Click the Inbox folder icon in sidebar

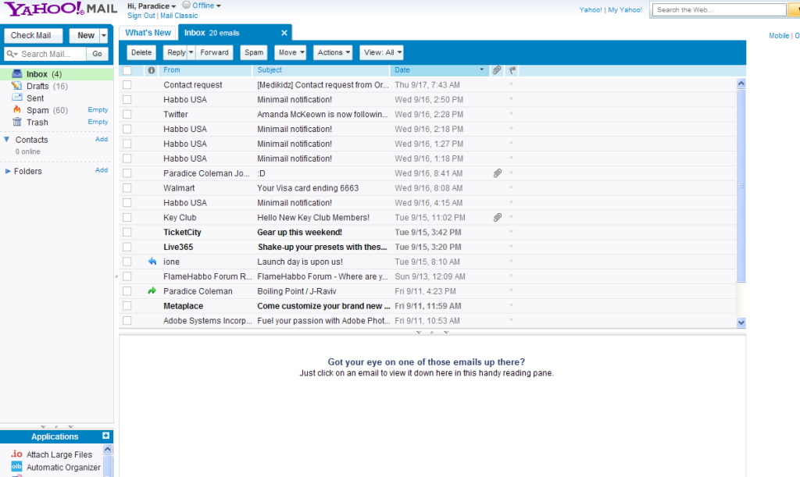17,74
